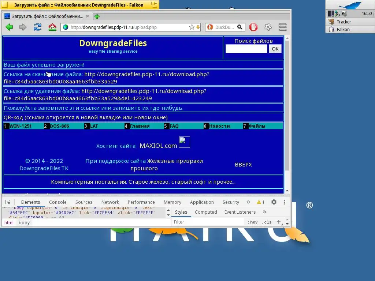Image resolution: width=375 pixels, height=281 pixels.
Task: Open the FAQ link
Action: point(174,126)
